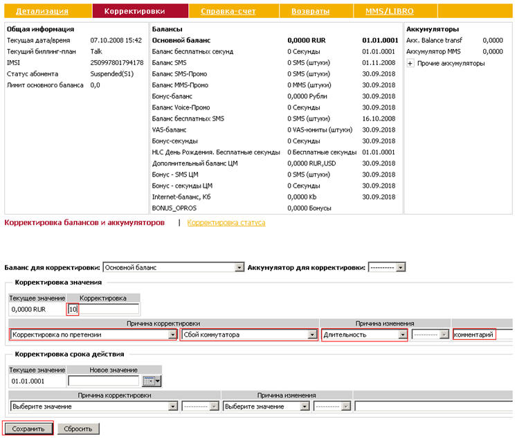
Task: Click the Основной баланс row label
Action: (x=181, y=40)
